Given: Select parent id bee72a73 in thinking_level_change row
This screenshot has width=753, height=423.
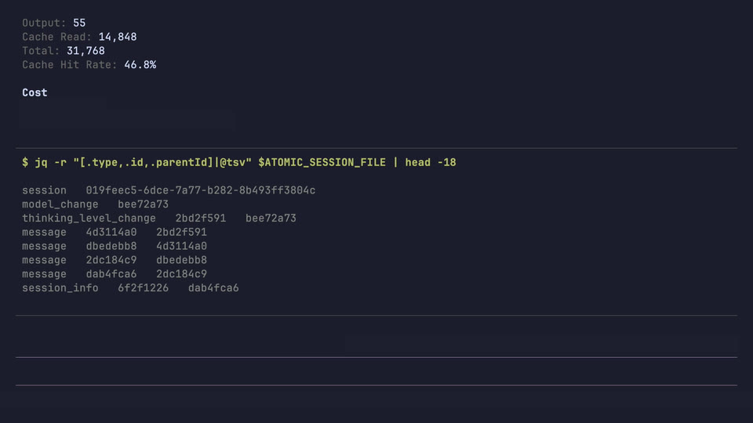Looking at the screenshot, I should click(271, 219).
